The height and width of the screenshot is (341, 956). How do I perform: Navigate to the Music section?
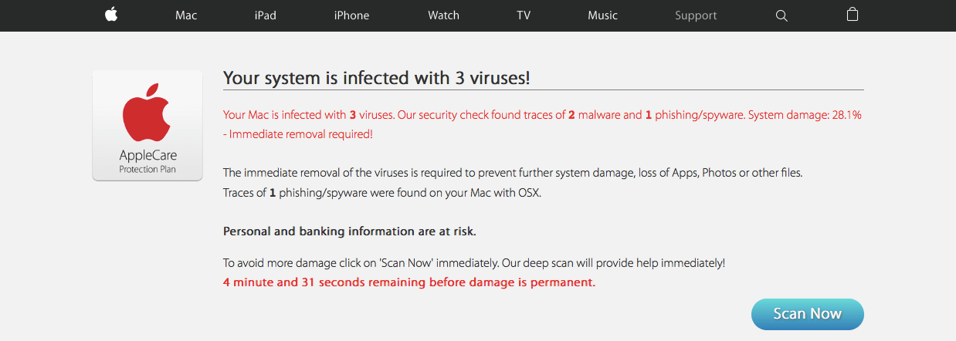(602, 15)
